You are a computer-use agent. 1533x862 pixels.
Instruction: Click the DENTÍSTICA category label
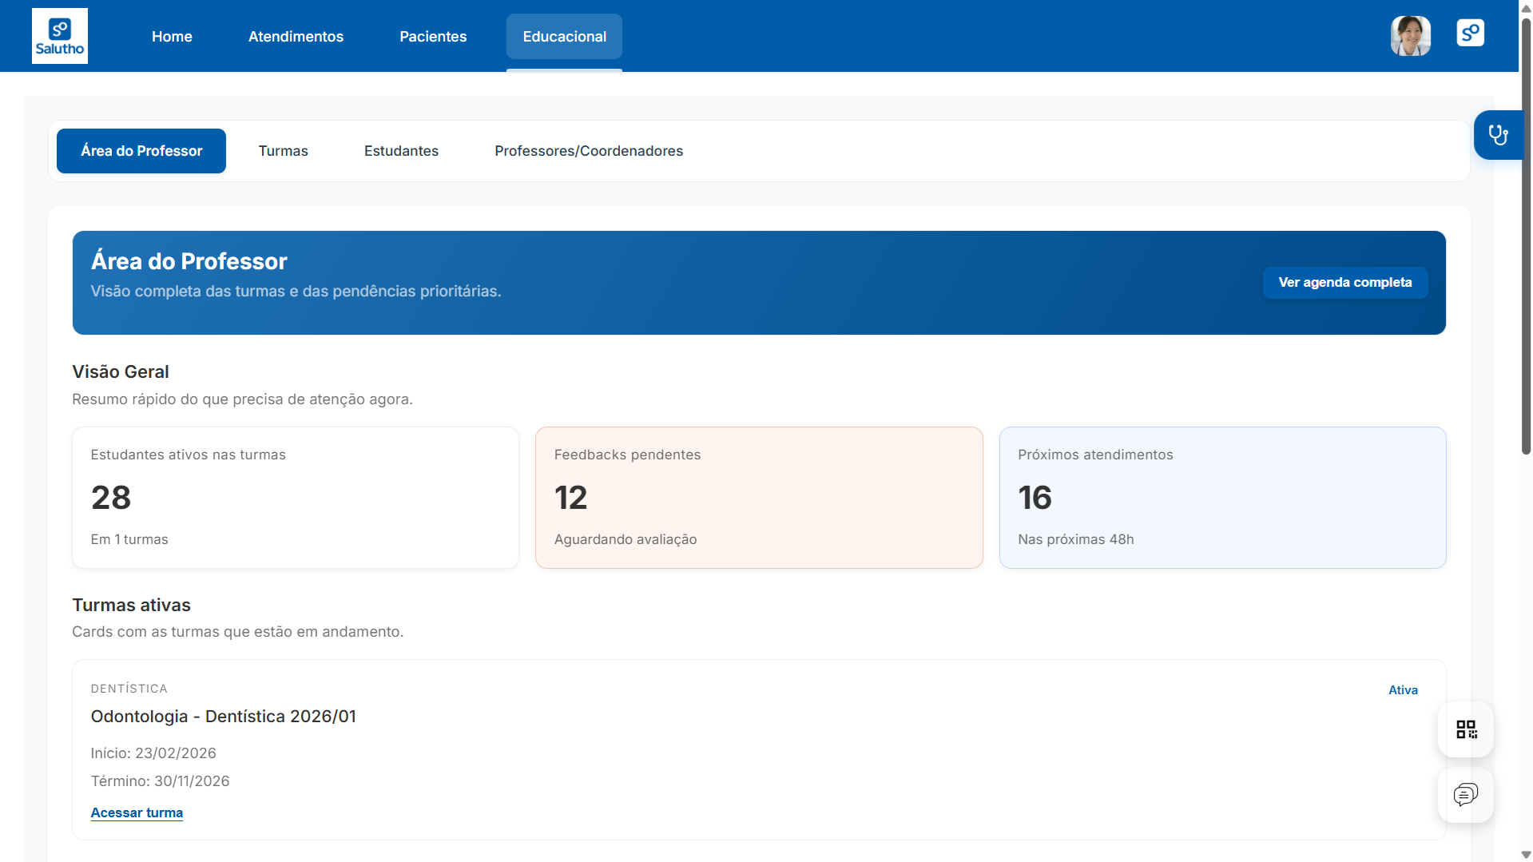coord(129,689)
